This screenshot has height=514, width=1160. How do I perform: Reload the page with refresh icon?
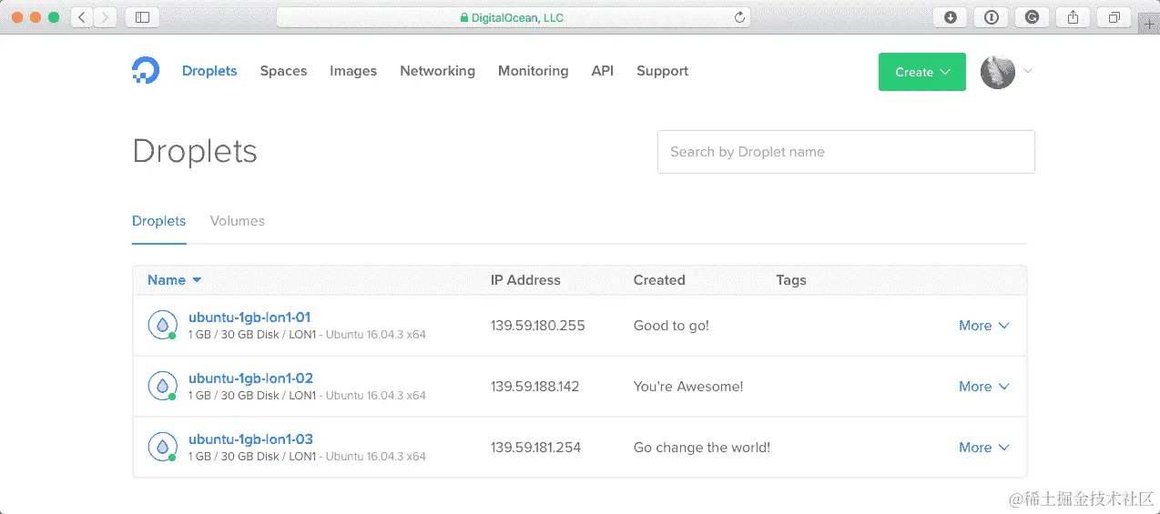(x=739, y=17)
